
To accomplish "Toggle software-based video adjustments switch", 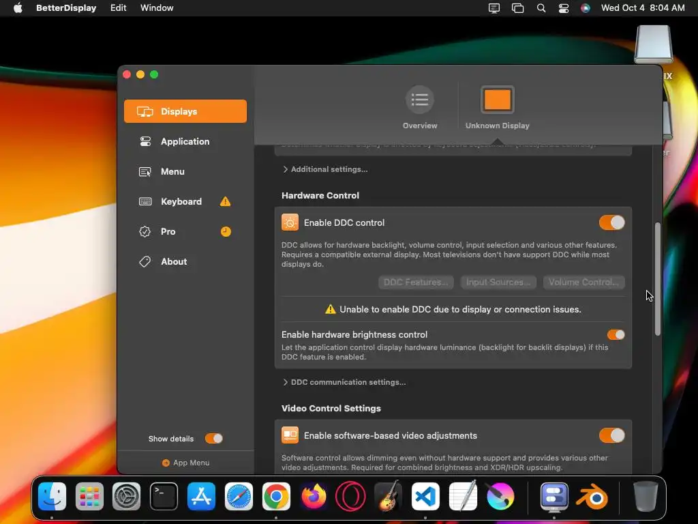I will click(611, 435).
